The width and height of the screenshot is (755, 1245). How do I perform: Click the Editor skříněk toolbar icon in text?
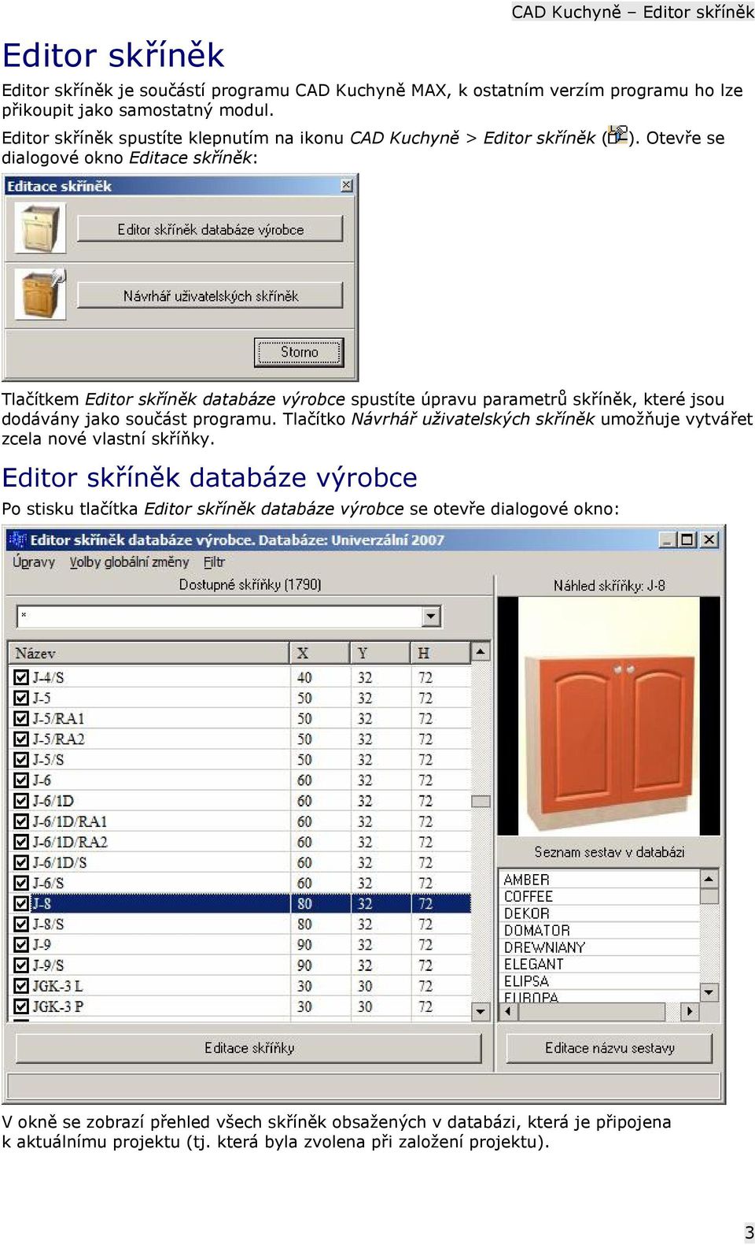click(x=618, y=135)
